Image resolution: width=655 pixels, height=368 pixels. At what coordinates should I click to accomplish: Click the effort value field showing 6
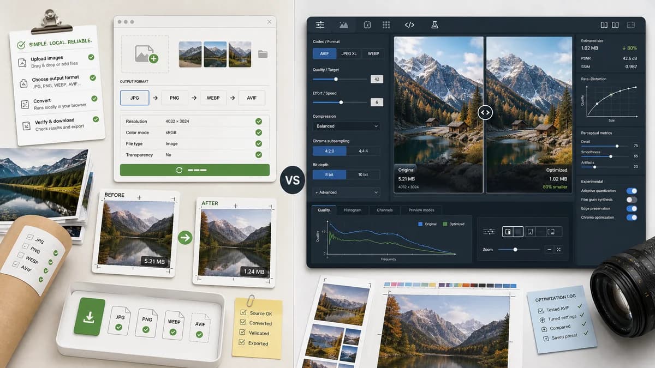tap(377, 102)
